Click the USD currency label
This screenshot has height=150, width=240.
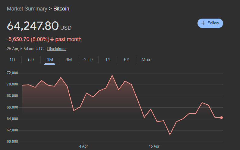click(x=66, y=28)
